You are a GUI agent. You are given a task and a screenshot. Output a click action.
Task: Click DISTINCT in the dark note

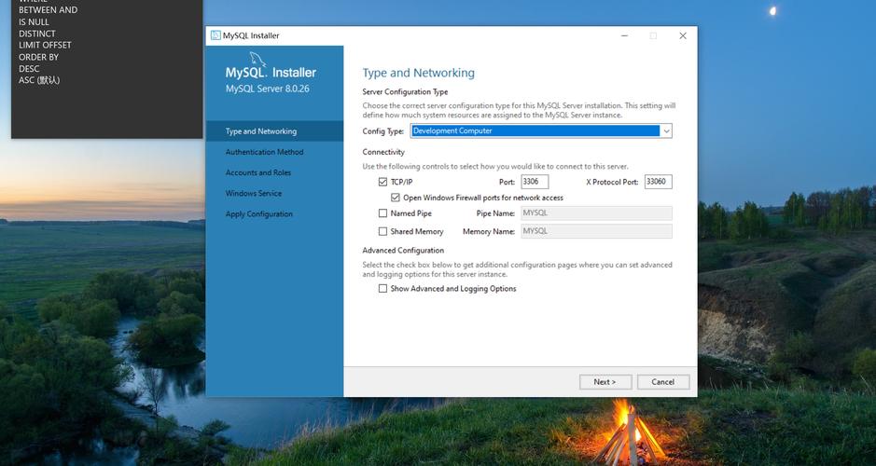[37, 34]
